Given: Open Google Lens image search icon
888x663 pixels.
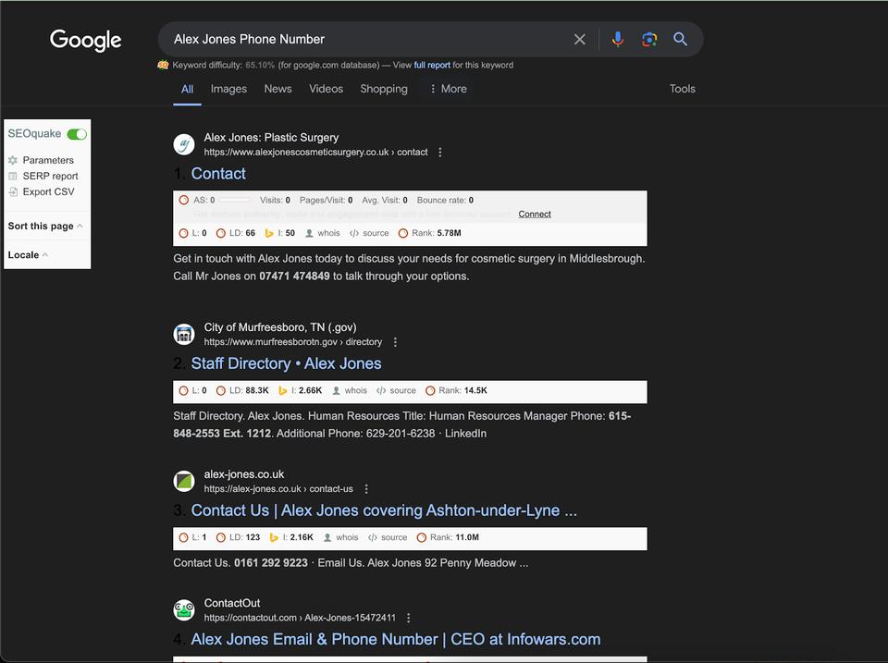Looking at the screenshot, I should click(649, 39).
